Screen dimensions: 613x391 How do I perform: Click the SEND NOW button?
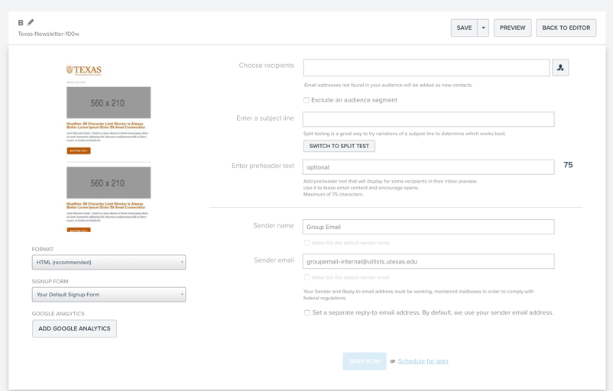pos(365,361)
